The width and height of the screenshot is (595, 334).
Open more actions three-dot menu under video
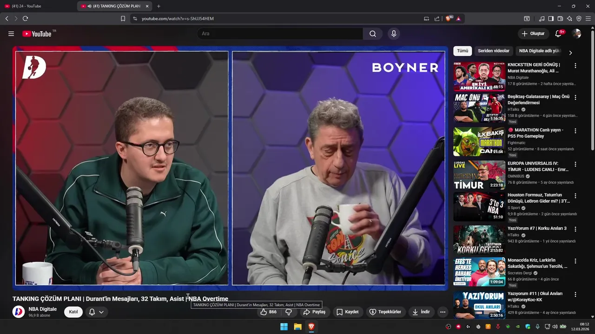point(443,312)
